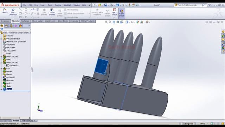225x127 pixels.
Task: Select Fillet2 in the feature tree
Action: pyautogui.click(x=8, y=60)
